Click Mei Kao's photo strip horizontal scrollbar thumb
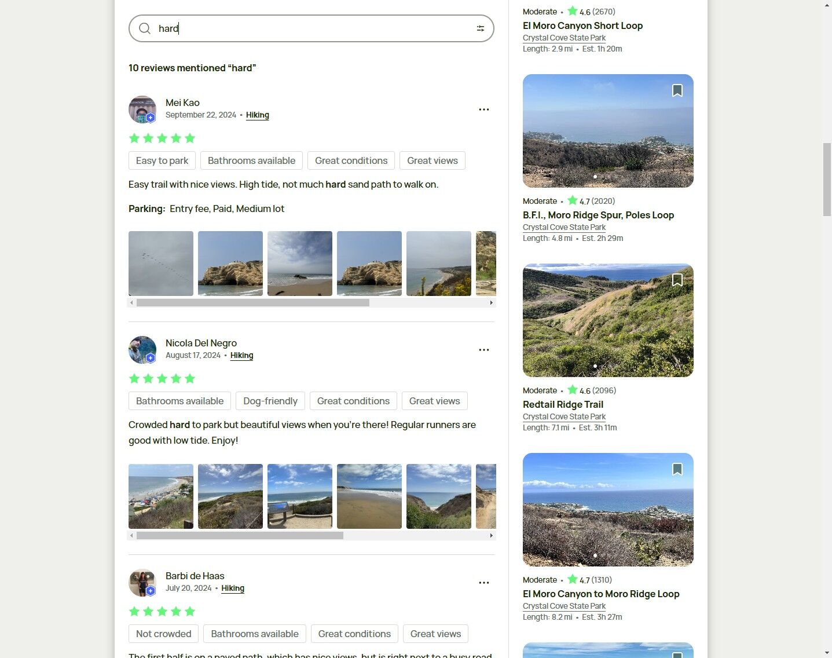Image resolution: width=832 pixels, height=658 pixels. tap(253, 303)
